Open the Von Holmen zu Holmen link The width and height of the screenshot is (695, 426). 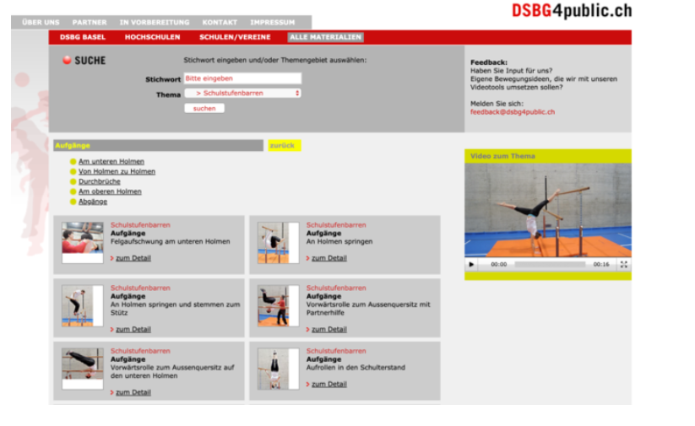click(117, 171)
